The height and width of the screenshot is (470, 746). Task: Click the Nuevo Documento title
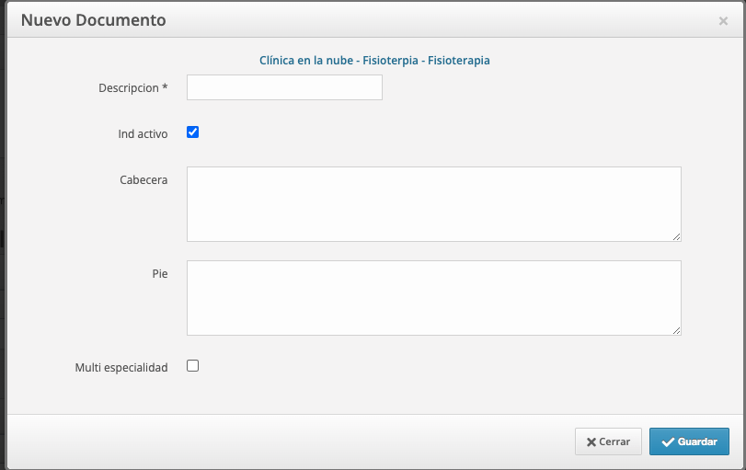pyautogui.click(x=93, y=20)
